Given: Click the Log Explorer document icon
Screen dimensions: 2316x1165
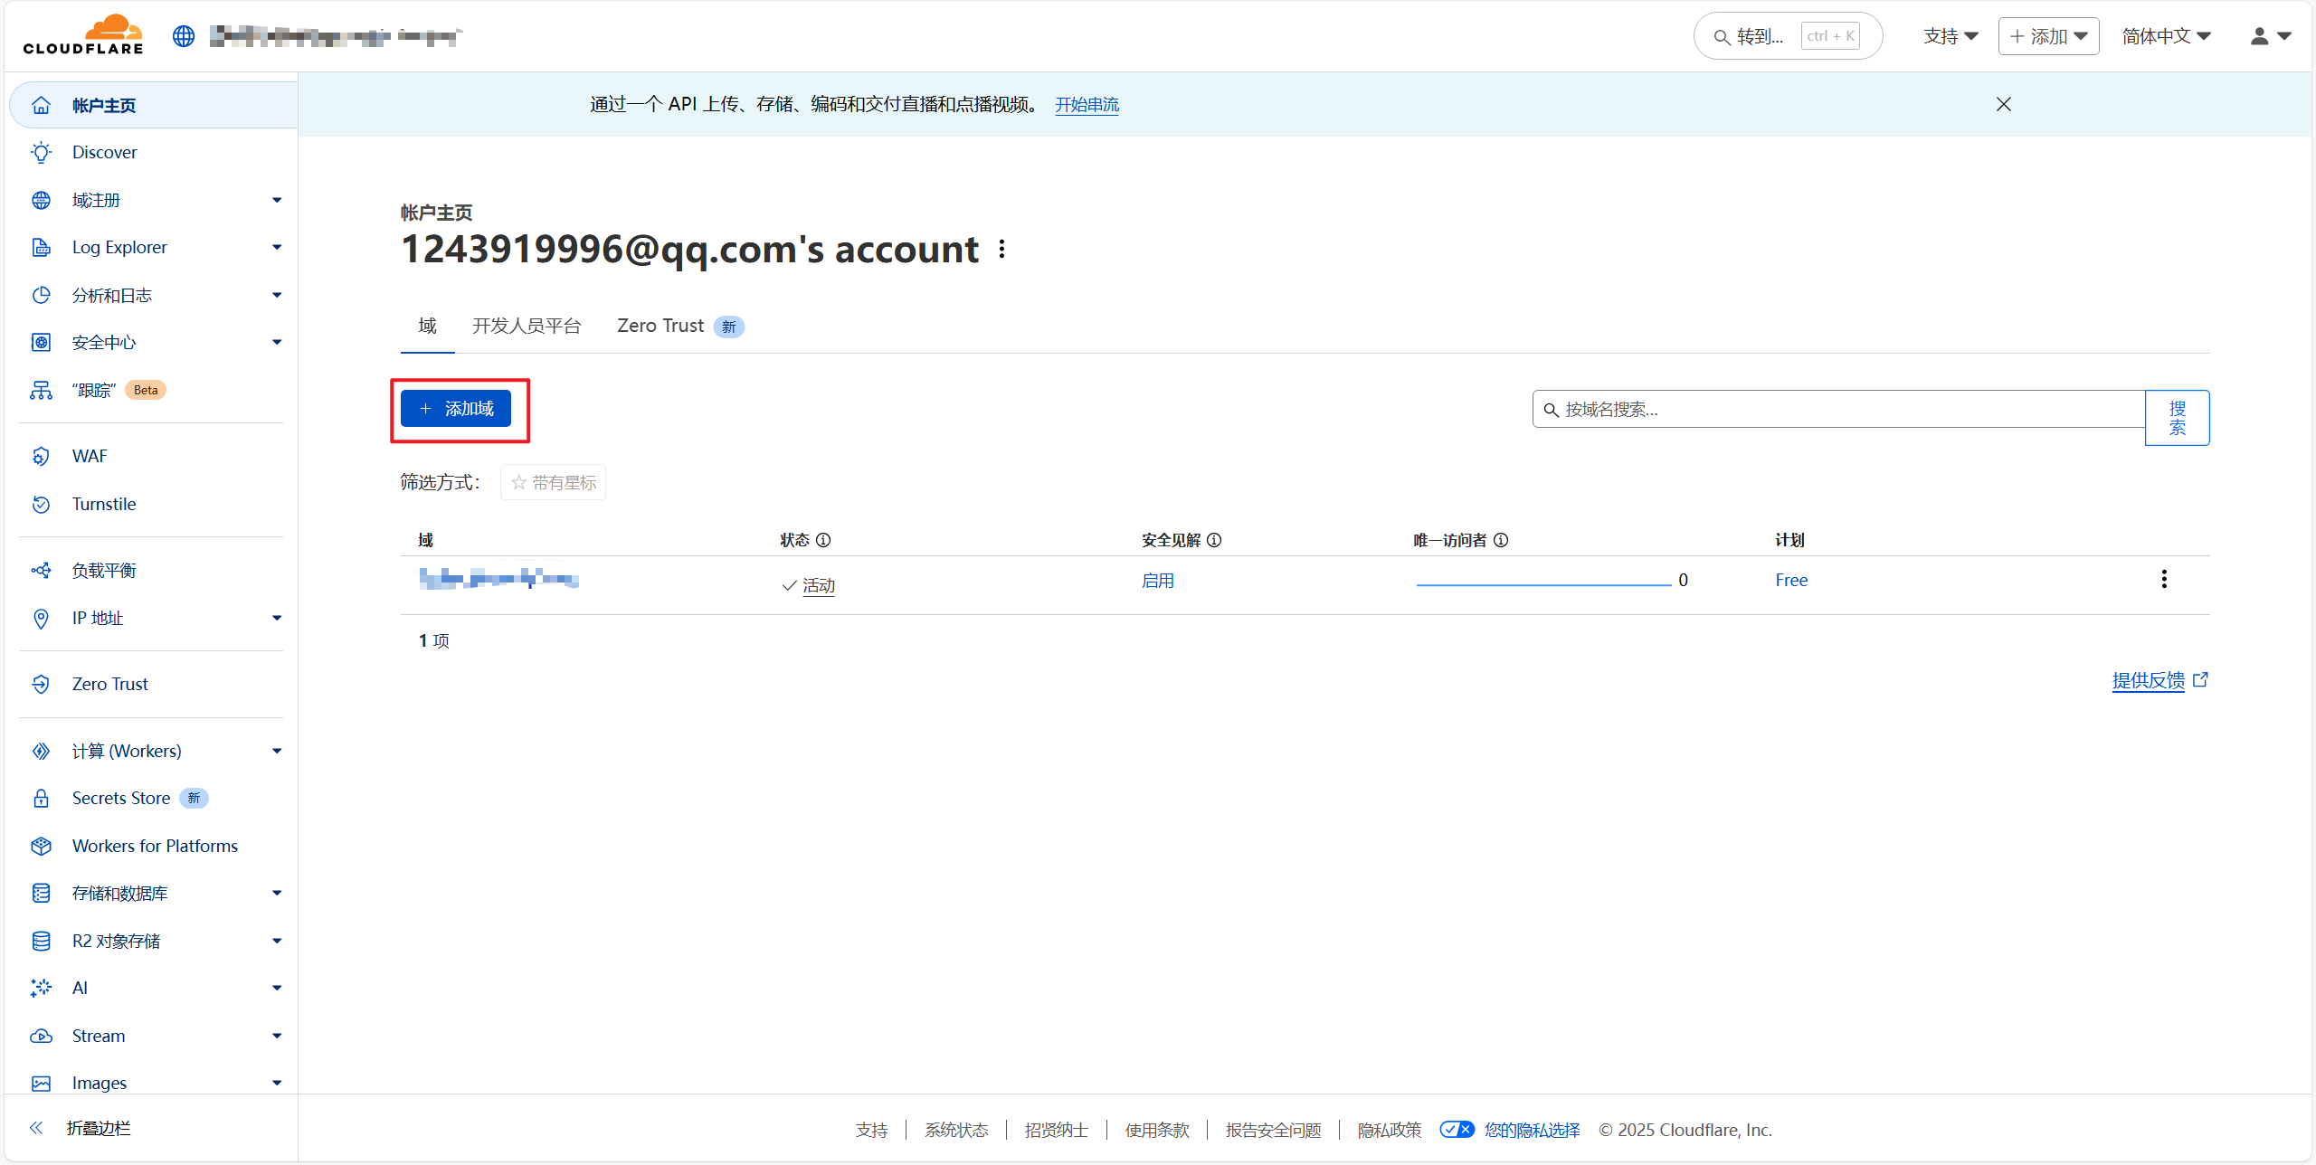Looking at the screenshot, I should (41, 247).
